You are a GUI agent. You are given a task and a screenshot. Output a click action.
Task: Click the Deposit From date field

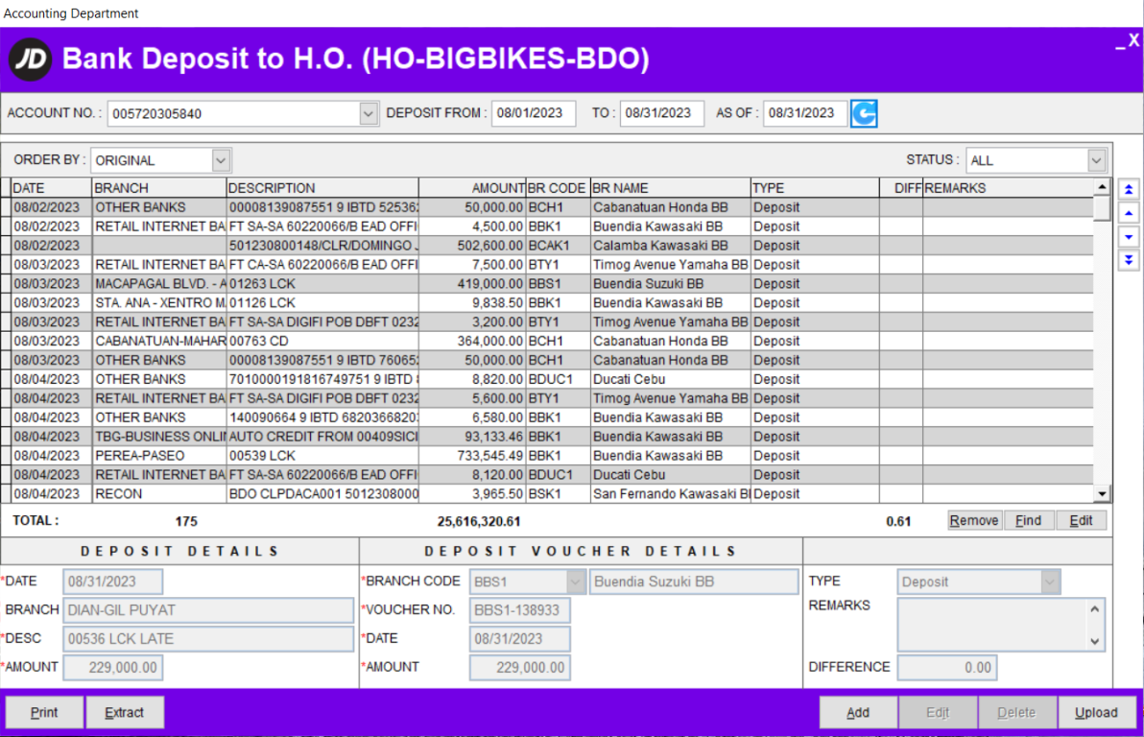(534, 113)
